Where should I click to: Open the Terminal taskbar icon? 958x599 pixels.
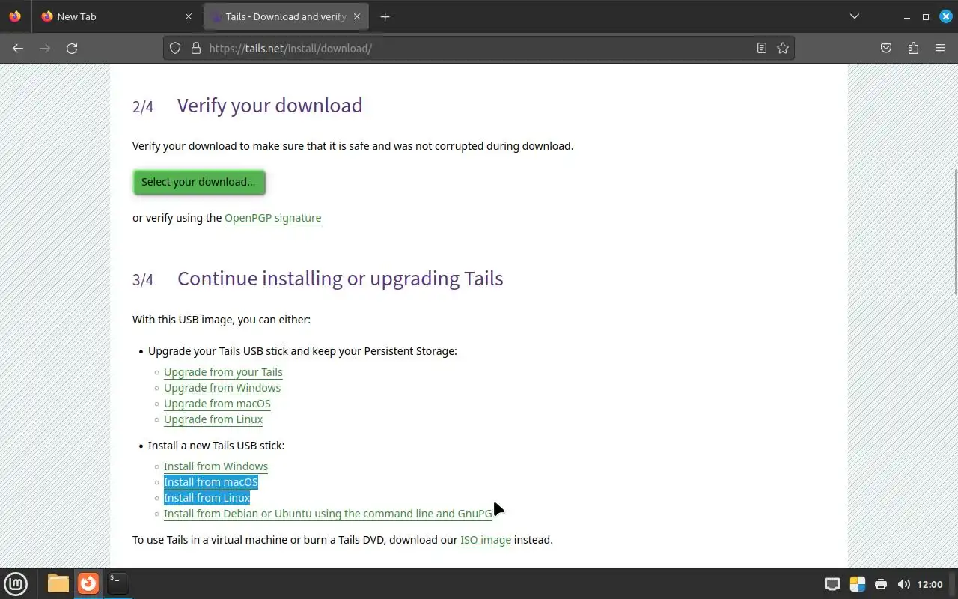[118, 583]
